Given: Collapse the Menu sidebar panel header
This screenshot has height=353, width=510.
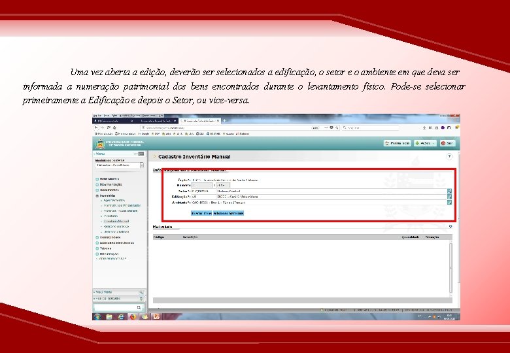Looking at the screenshot, I should [x=119, y=154].
